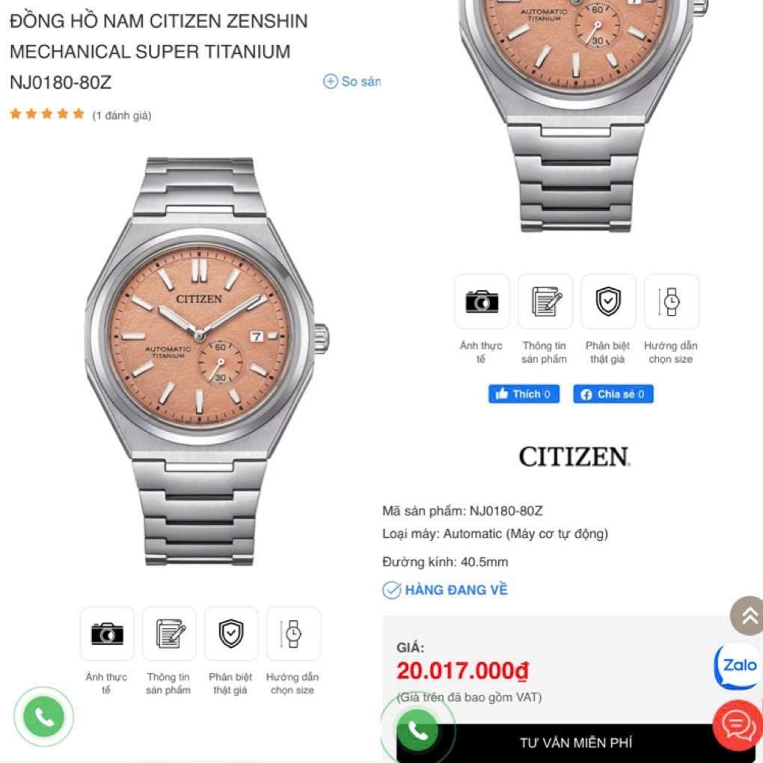The width and height of the screenshot is (763, 763).
Task: Click the camera icon beside Facebook buttons
Action: (x=482, y=301)
